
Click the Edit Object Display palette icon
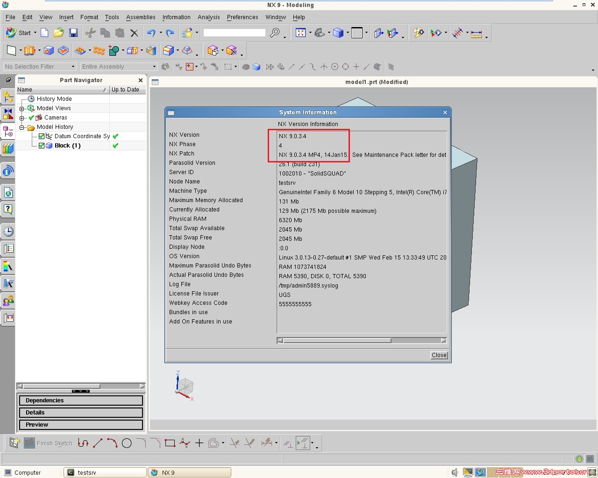(x=419, y=33)
